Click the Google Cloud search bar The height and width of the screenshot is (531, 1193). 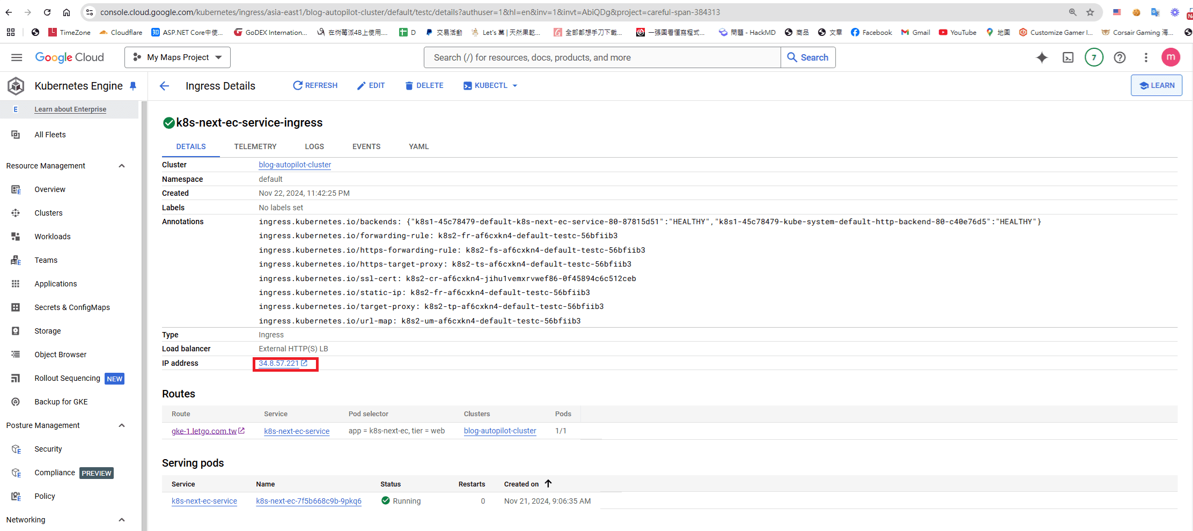coord(602,57)
